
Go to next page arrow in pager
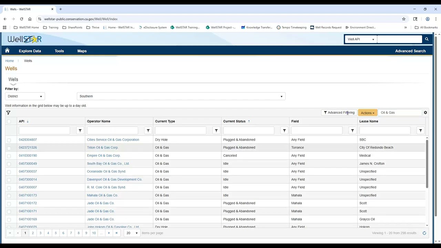coord(109,233)
